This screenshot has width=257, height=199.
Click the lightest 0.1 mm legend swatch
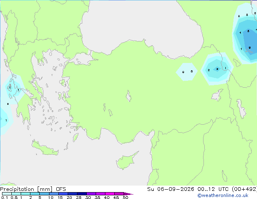(7, 194)
